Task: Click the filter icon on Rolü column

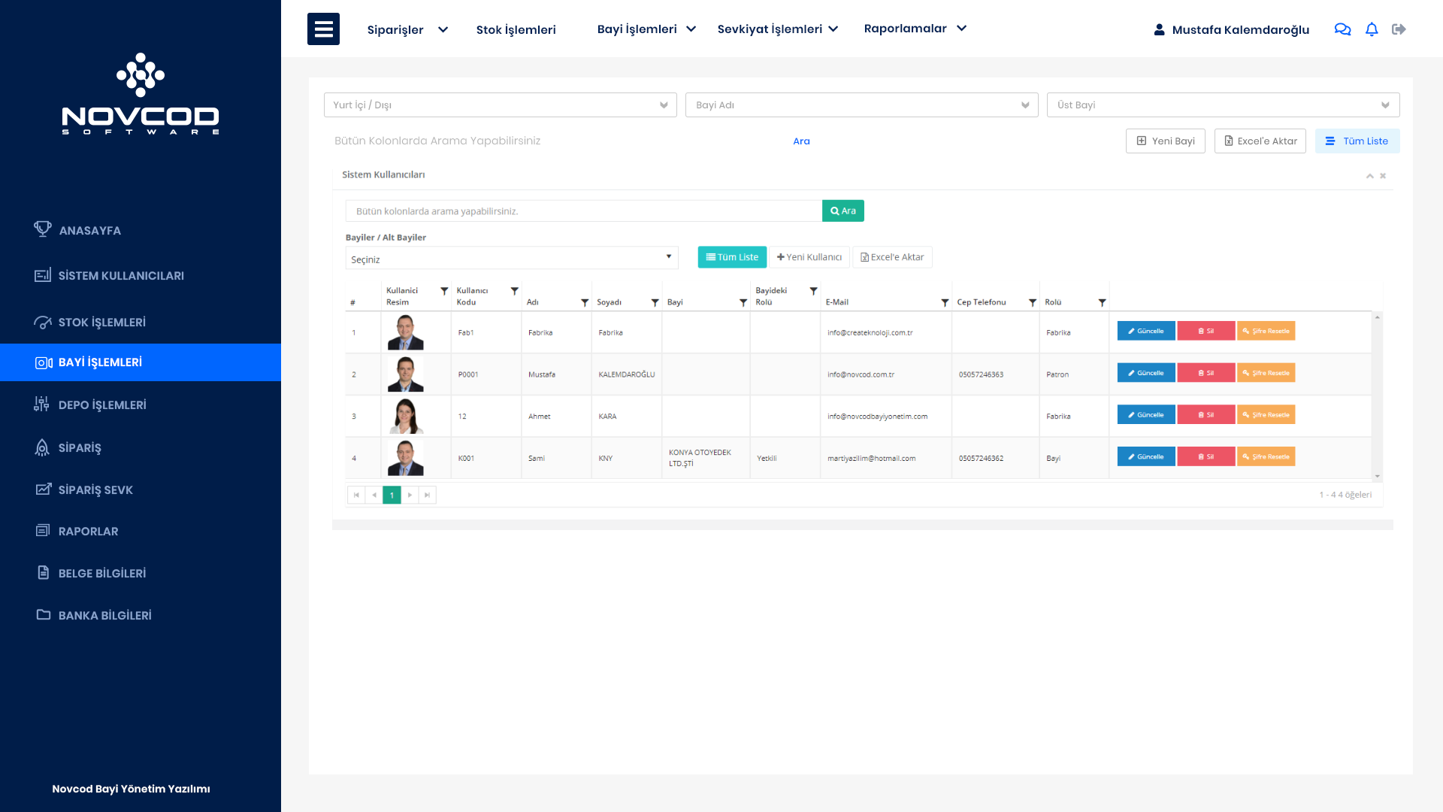Action: pos(1102,302)
